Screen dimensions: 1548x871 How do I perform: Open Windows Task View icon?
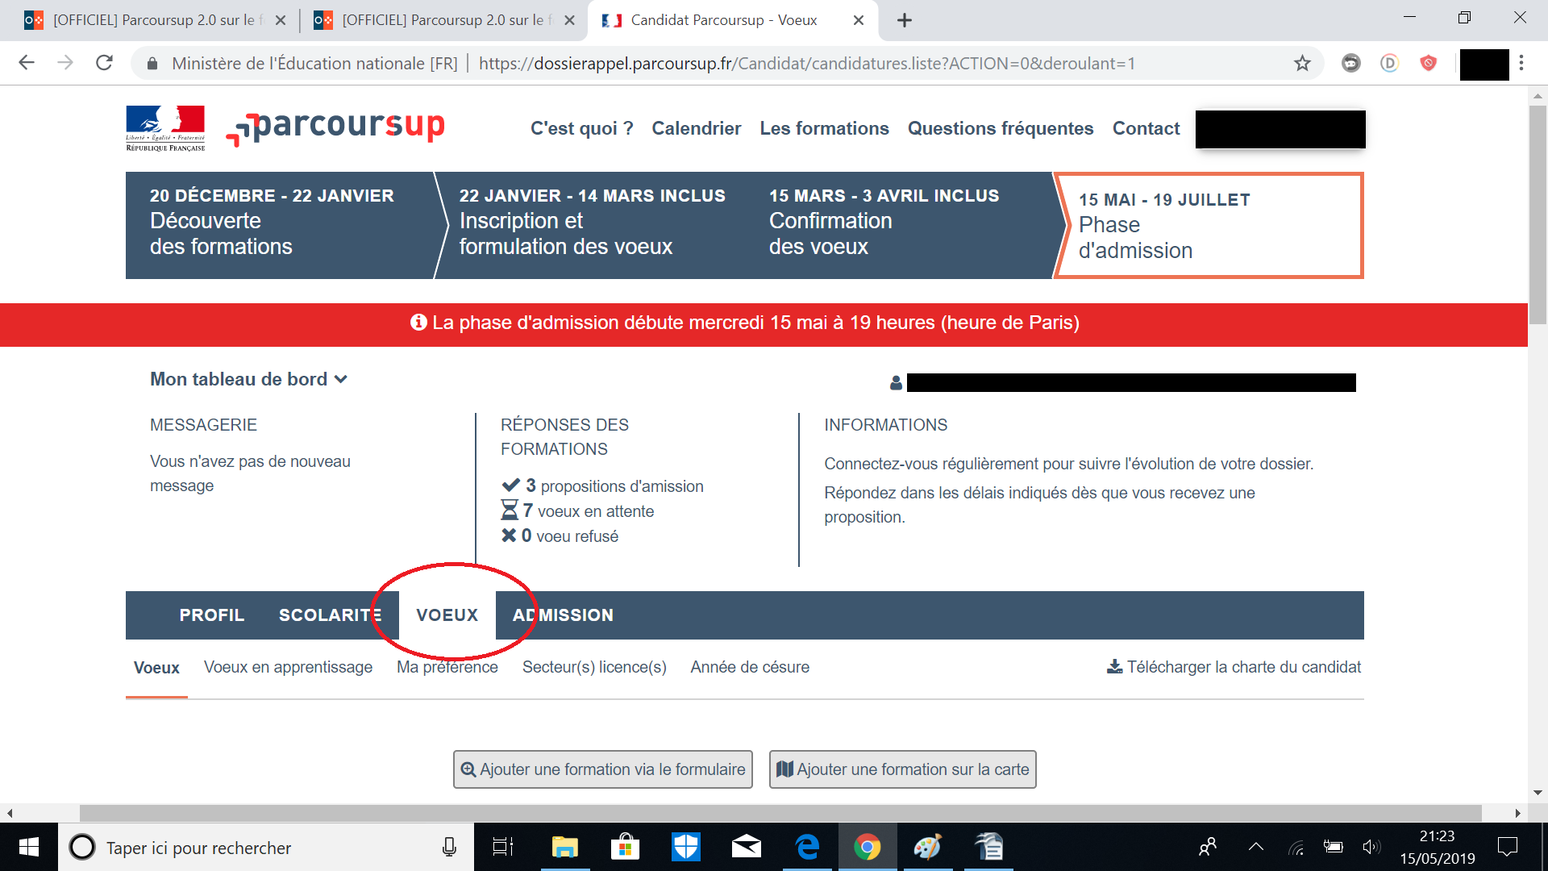click(x=503, y=847)
